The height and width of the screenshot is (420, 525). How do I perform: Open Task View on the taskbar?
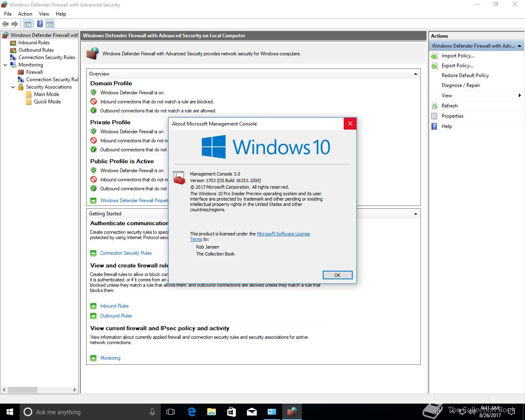pyautogui.click(x=171, y=412)
